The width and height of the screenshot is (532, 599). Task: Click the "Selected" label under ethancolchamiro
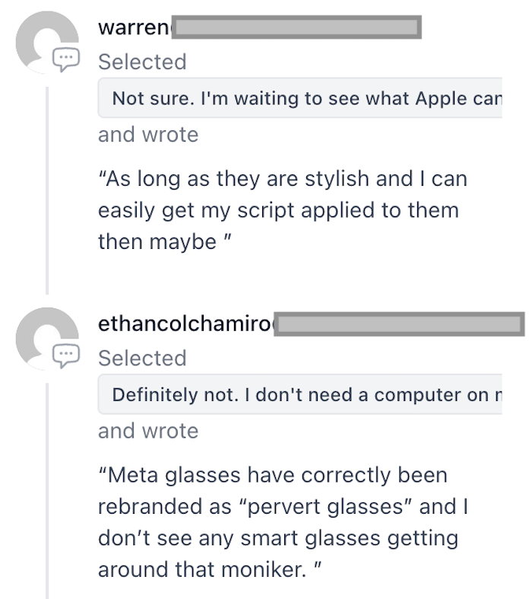tap(142, 358)
